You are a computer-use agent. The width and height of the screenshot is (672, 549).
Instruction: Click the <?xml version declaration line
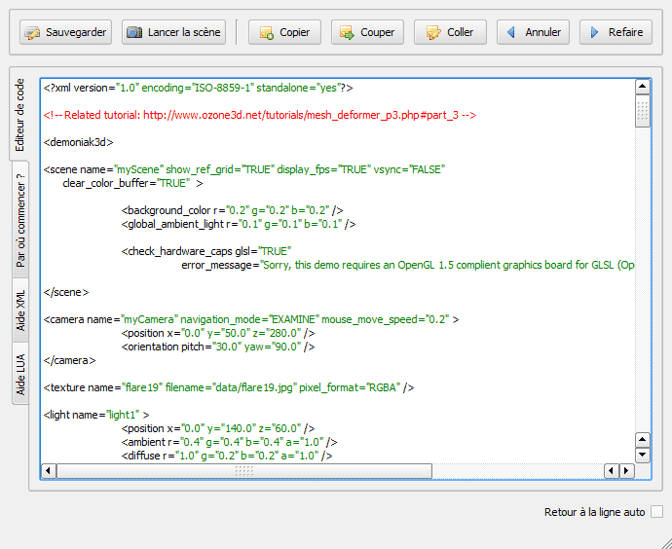pyautogui.click(x=198, y=88)
